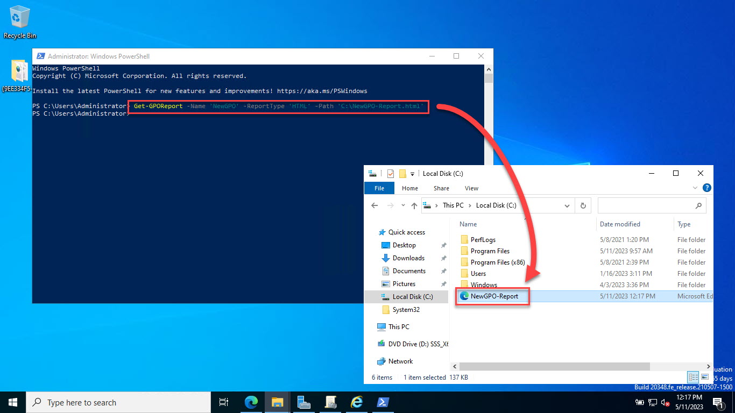Customize the Quick Access Toolbar dropdown

pos(413,173)
